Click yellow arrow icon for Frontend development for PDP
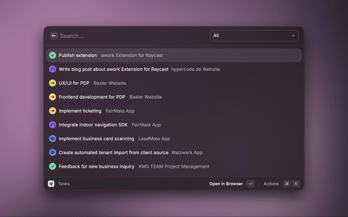This screenshot has width=348, height=217. tap(52, 97)
